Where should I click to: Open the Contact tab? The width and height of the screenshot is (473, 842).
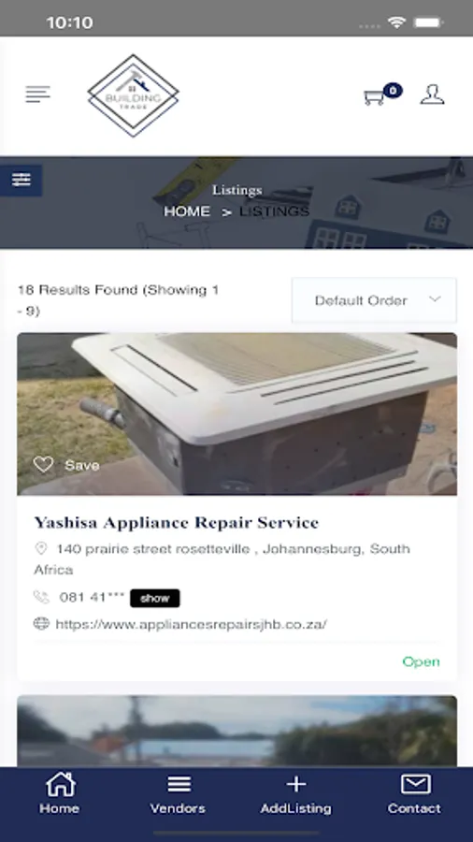point(414,793)
